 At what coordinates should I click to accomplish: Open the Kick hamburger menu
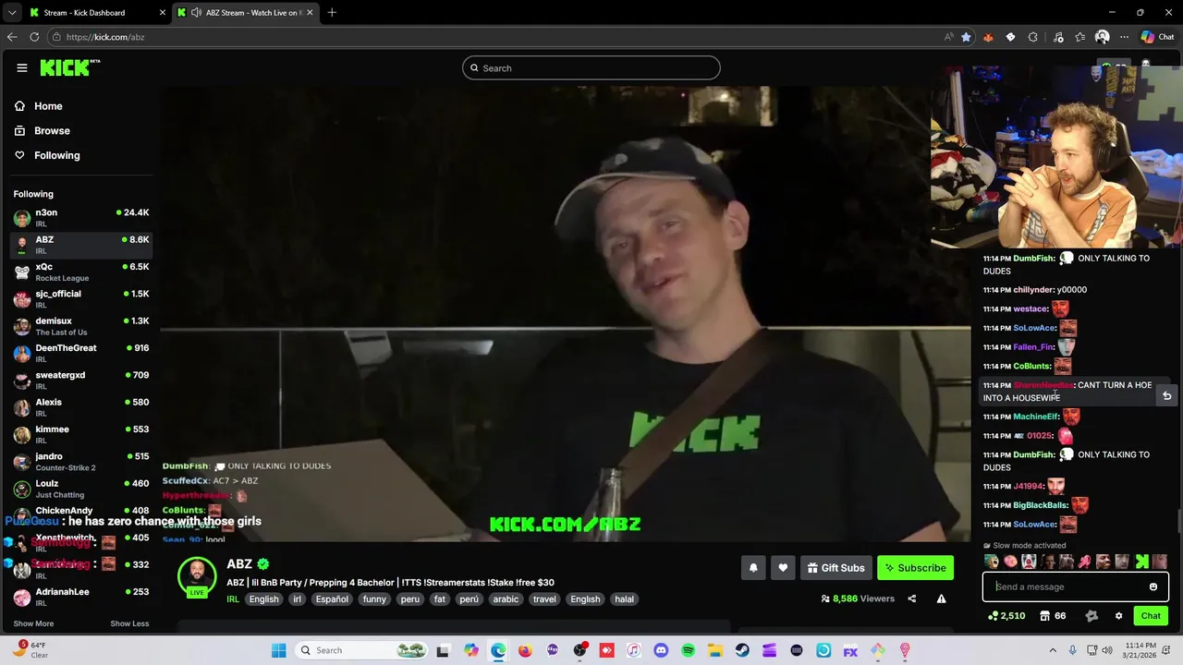tap(21, 67)
